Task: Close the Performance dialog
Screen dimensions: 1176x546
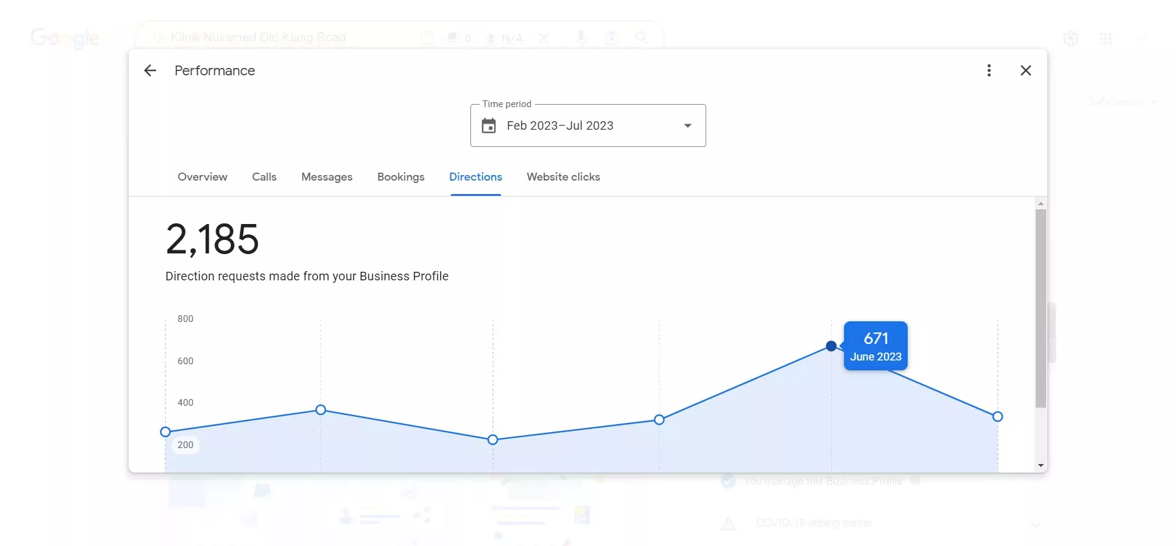Action: tap(1026, 70)
